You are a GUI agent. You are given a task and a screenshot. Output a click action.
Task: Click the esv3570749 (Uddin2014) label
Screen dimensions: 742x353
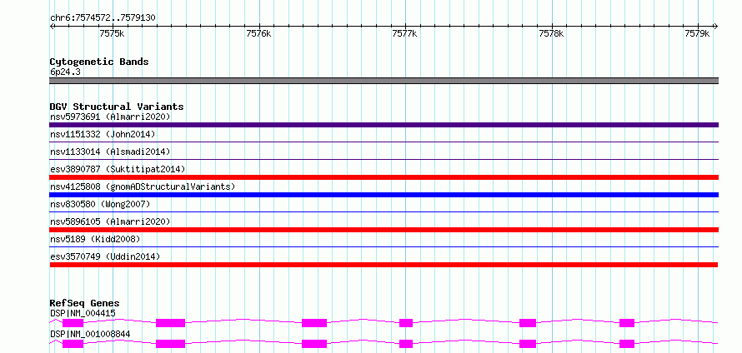[x=105, y=256]
